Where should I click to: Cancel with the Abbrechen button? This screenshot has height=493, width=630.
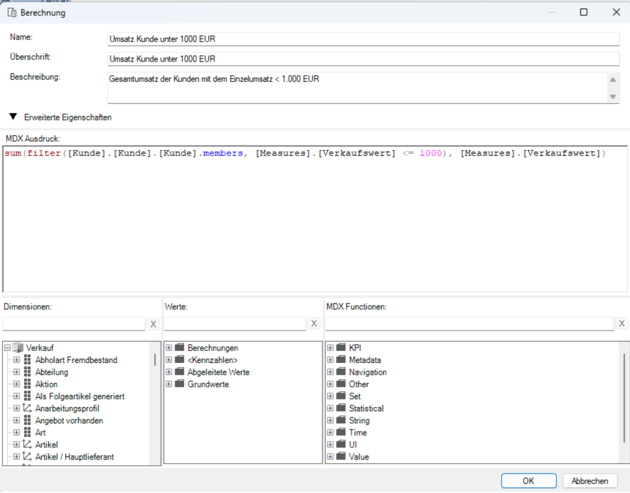pyautogui.click(x=590, y=481)
